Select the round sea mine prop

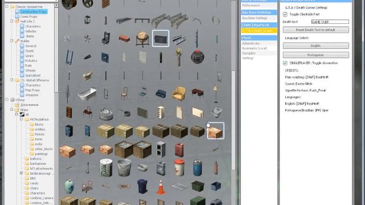point(197,57)
